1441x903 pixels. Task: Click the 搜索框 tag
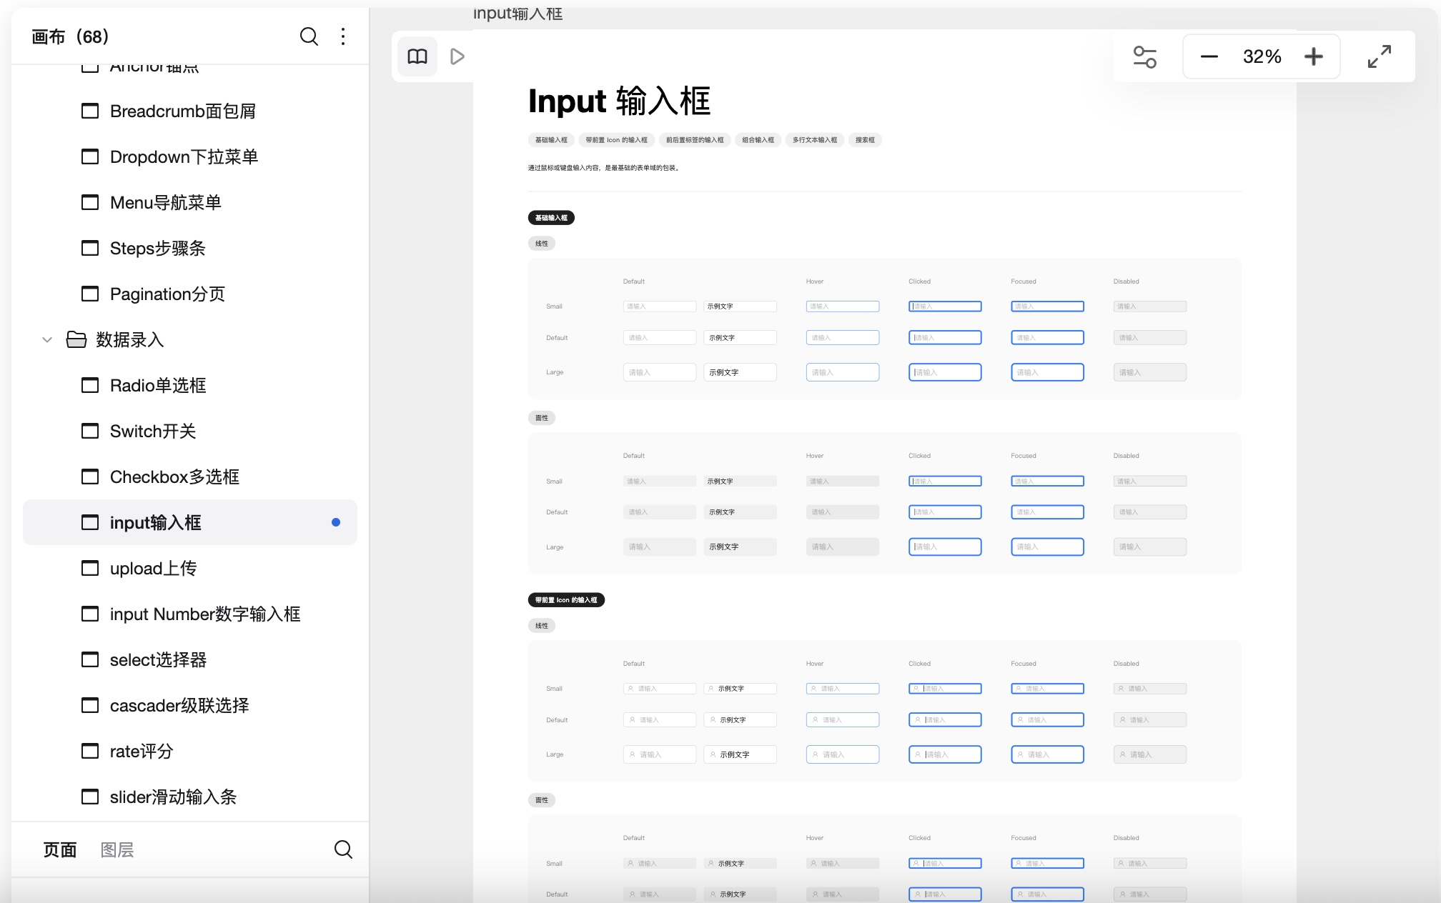pyautogui.click(x=865, y=140)
